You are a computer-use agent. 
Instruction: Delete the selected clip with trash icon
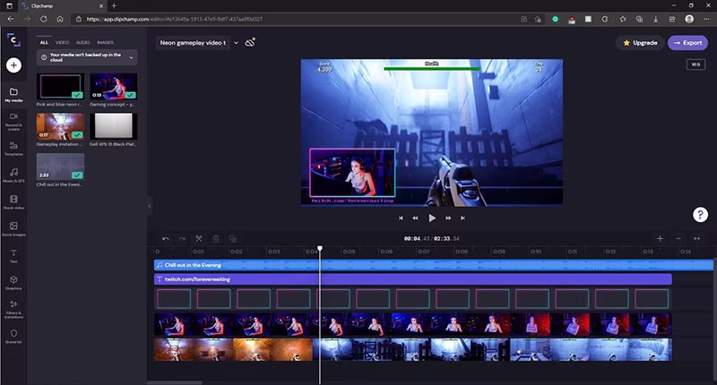click(215, 239)
